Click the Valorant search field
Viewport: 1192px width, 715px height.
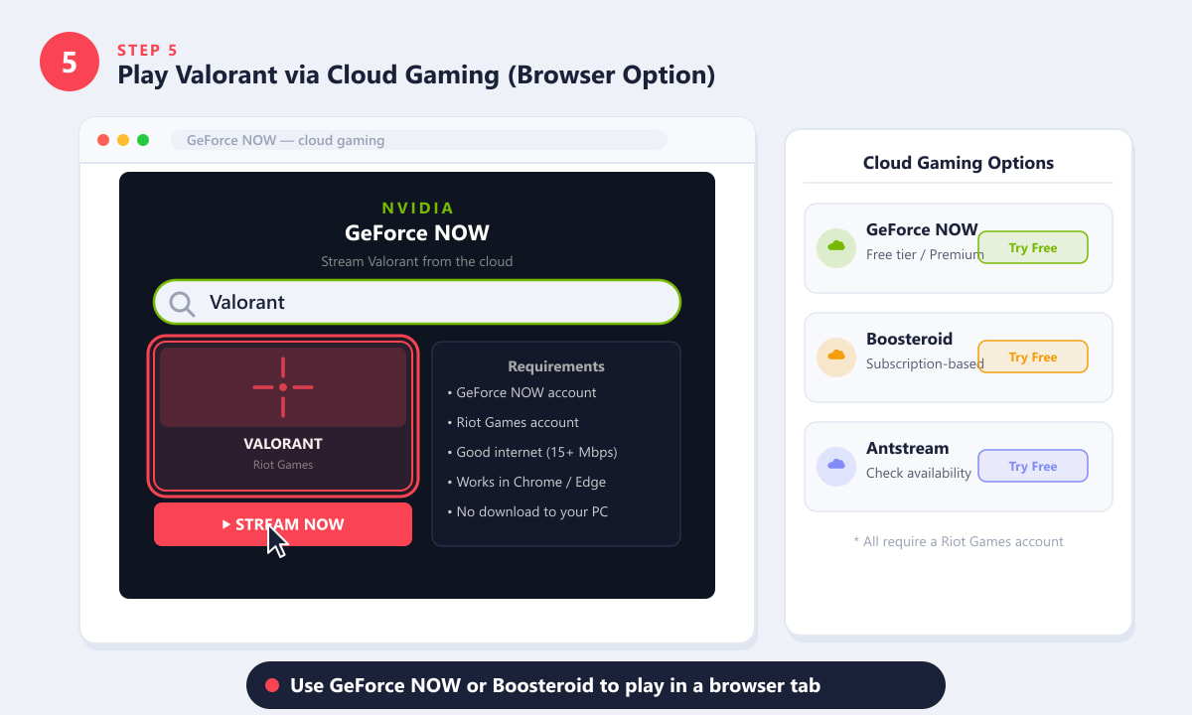pos(417,302)
